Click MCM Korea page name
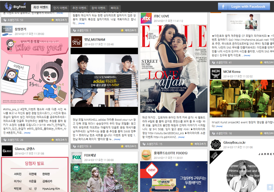This screenshot has height=192, width=274. click(232, 72)
